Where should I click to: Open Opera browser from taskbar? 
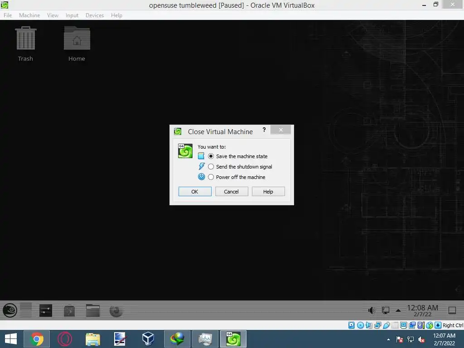(64, 339)
